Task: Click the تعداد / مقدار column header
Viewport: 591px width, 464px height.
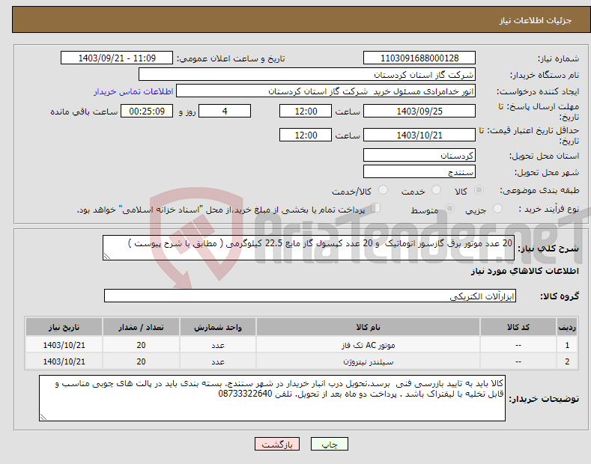Action: [x=141, y=327]
